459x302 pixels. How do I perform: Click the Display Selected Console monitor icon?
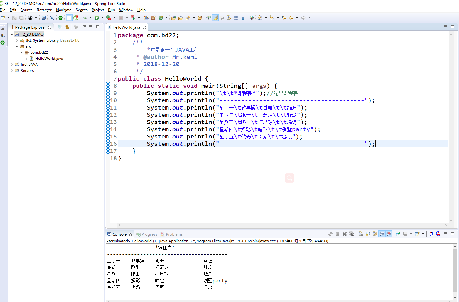[x=406, y=234]
